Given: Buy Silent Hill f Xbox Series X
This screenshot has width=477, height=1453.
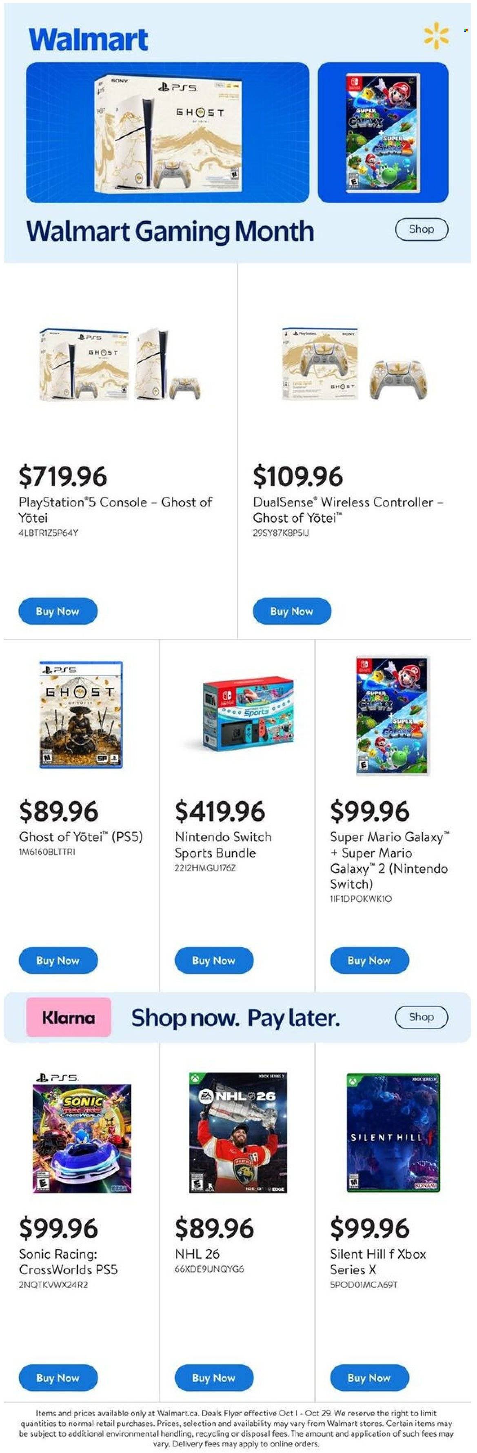Looking at the screenshot, I should [369, 1378].
